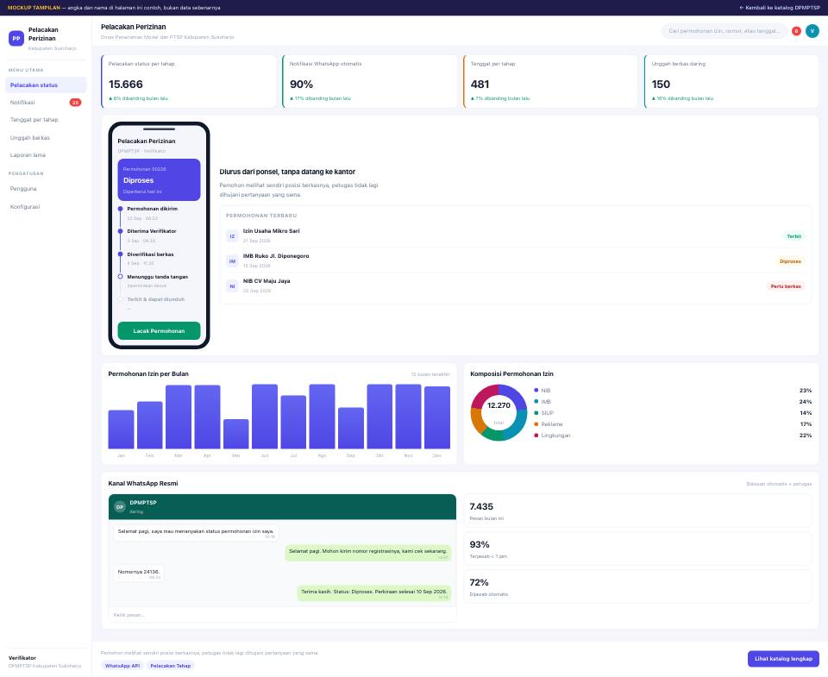Click the SIUP legend color dot
This screenshot has height=677, width=828.
(536, 413)
